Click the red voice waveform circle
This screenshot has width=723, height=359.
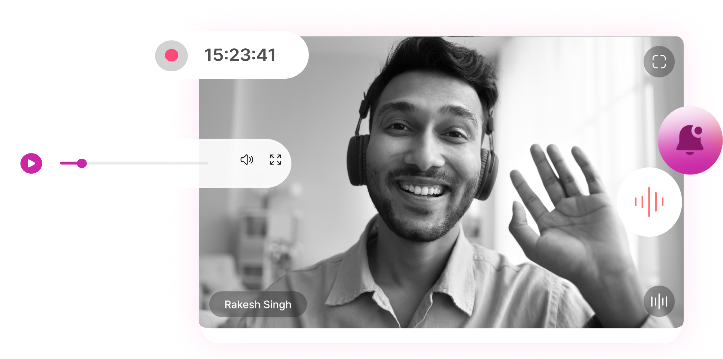point(649,202)
